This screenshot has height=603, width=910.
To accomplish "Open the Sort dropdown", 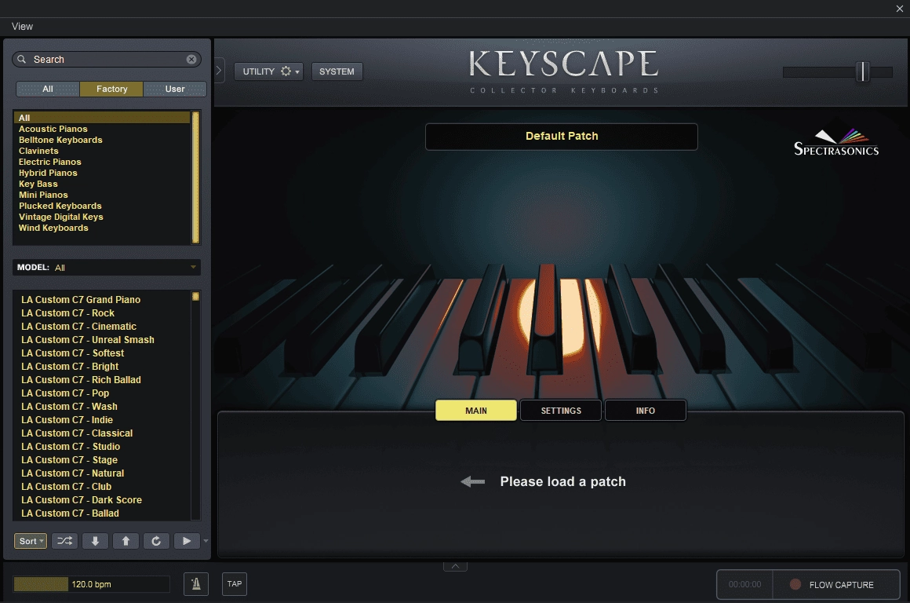I will click(31, 541).
